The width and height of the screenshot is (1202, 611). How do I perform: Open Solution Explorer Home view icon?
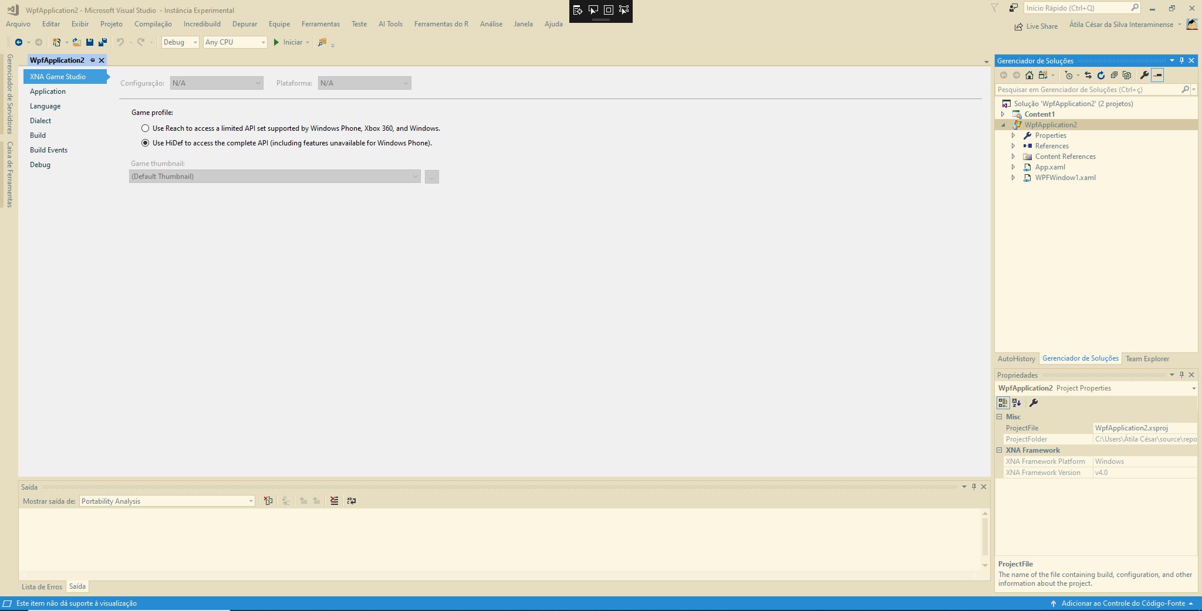pyautogui.click(x=1029, y=75)
